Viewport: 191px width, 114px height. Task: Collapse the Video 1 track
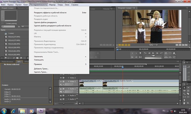(68, 82)
